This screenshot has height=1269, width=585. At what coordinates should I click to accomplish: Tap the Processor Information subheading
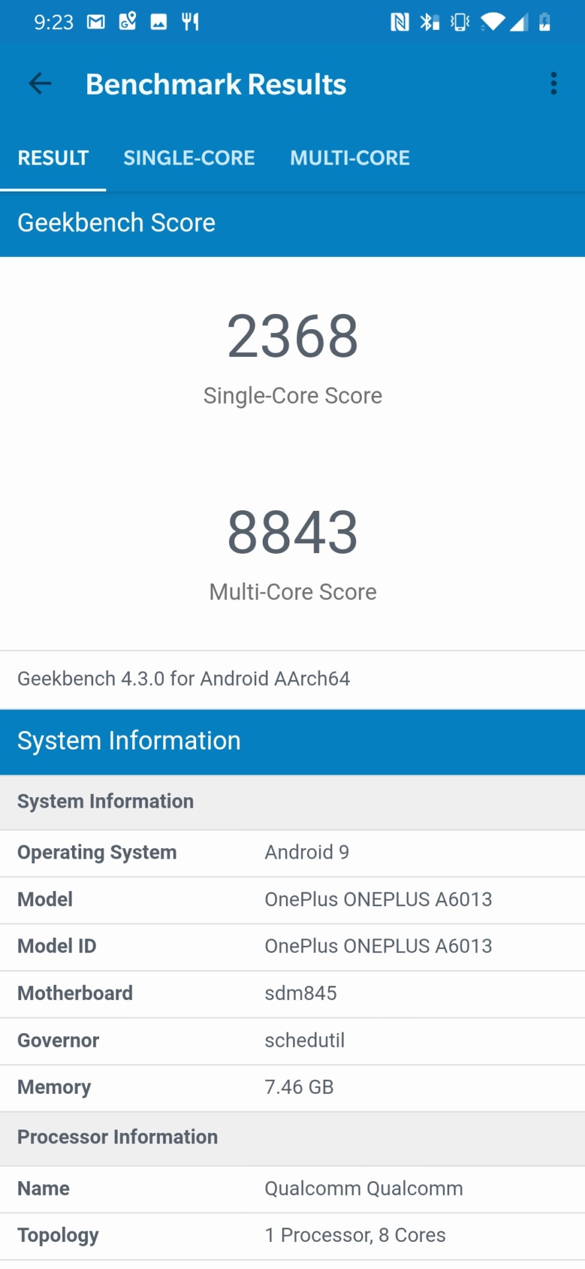point(118,1137)
